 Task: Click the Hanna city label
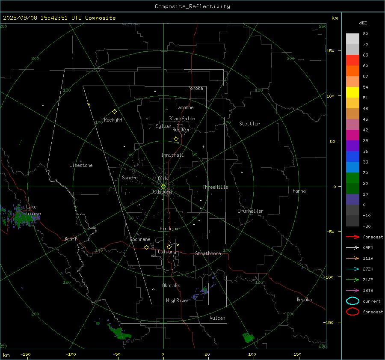299,191
